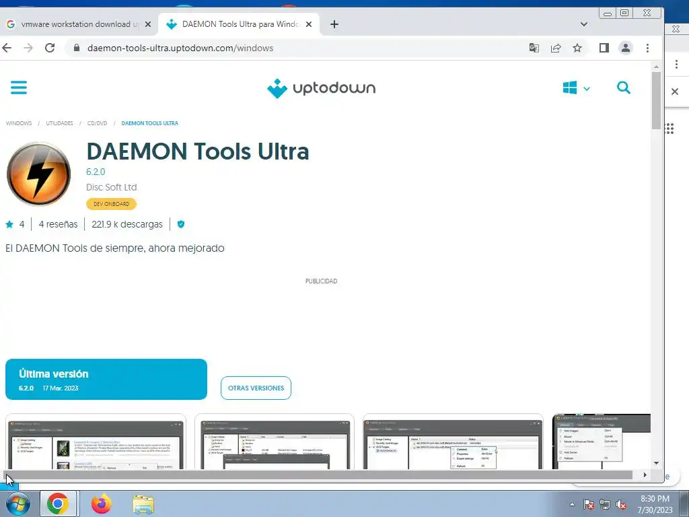Click the Action Center flag tray icon
The height and width of the screenshot is (517, 689).
[x=588, y=504]
